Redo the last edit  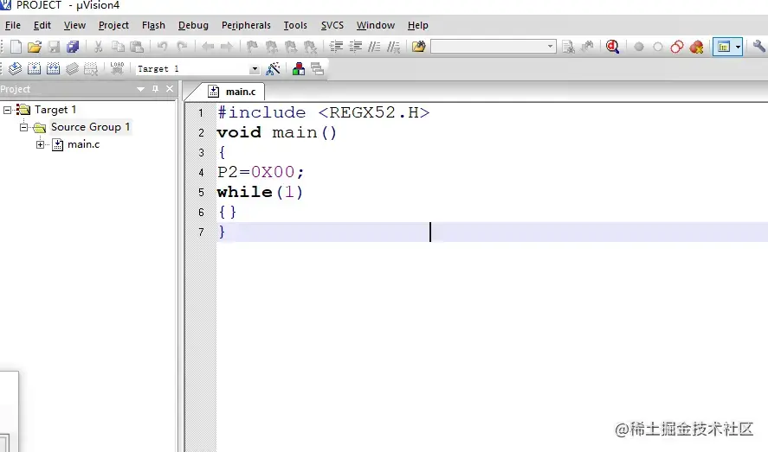(x=182, y=47)
